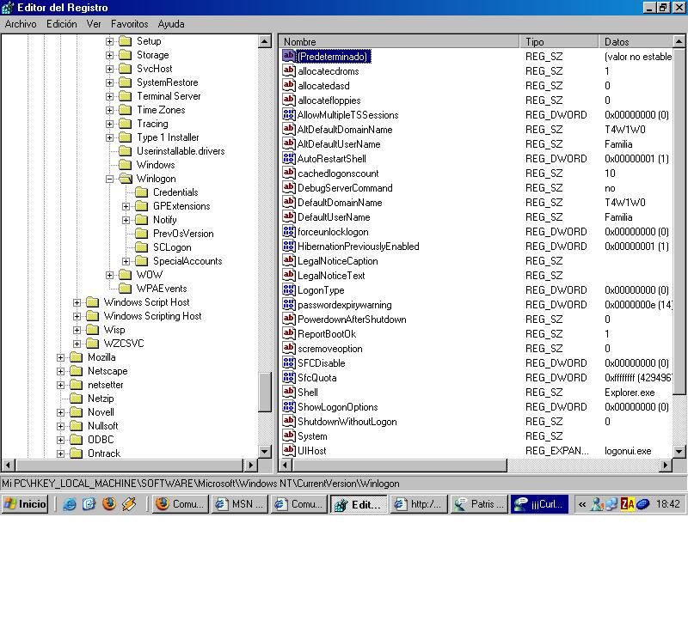The image size is (688, 627).
Task: Click the DWORD icon beside AllowMultipleTSSessions
Action: pyautogui.click(x=289, y=115)
